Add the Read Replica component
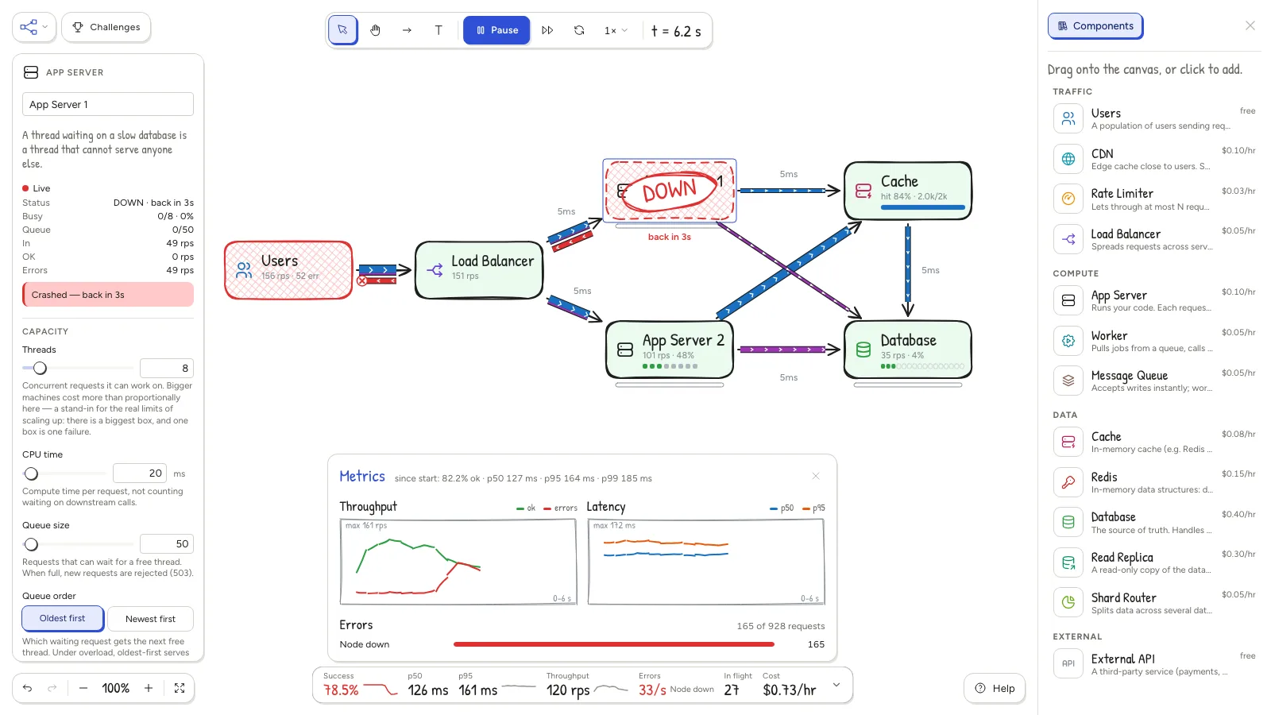This screenshot has width=1271, height=715. click(x=1154, y=562)
